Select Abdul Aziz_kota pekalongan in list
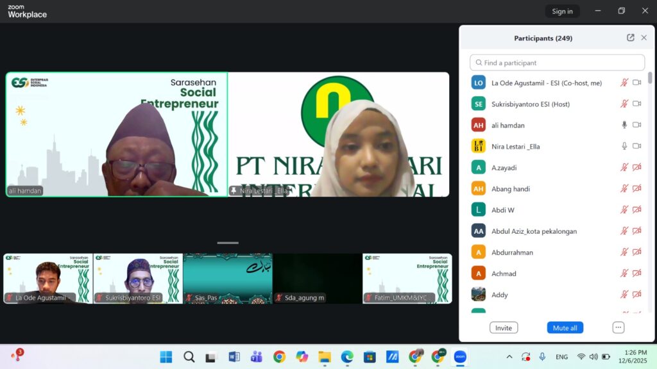Screen dimensions: 657x369 point(534,231)
